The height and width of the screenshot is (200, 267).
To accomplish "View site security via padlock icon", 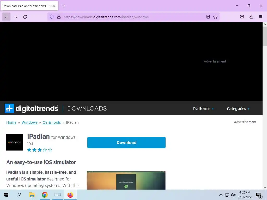I will tap(59, 17).
